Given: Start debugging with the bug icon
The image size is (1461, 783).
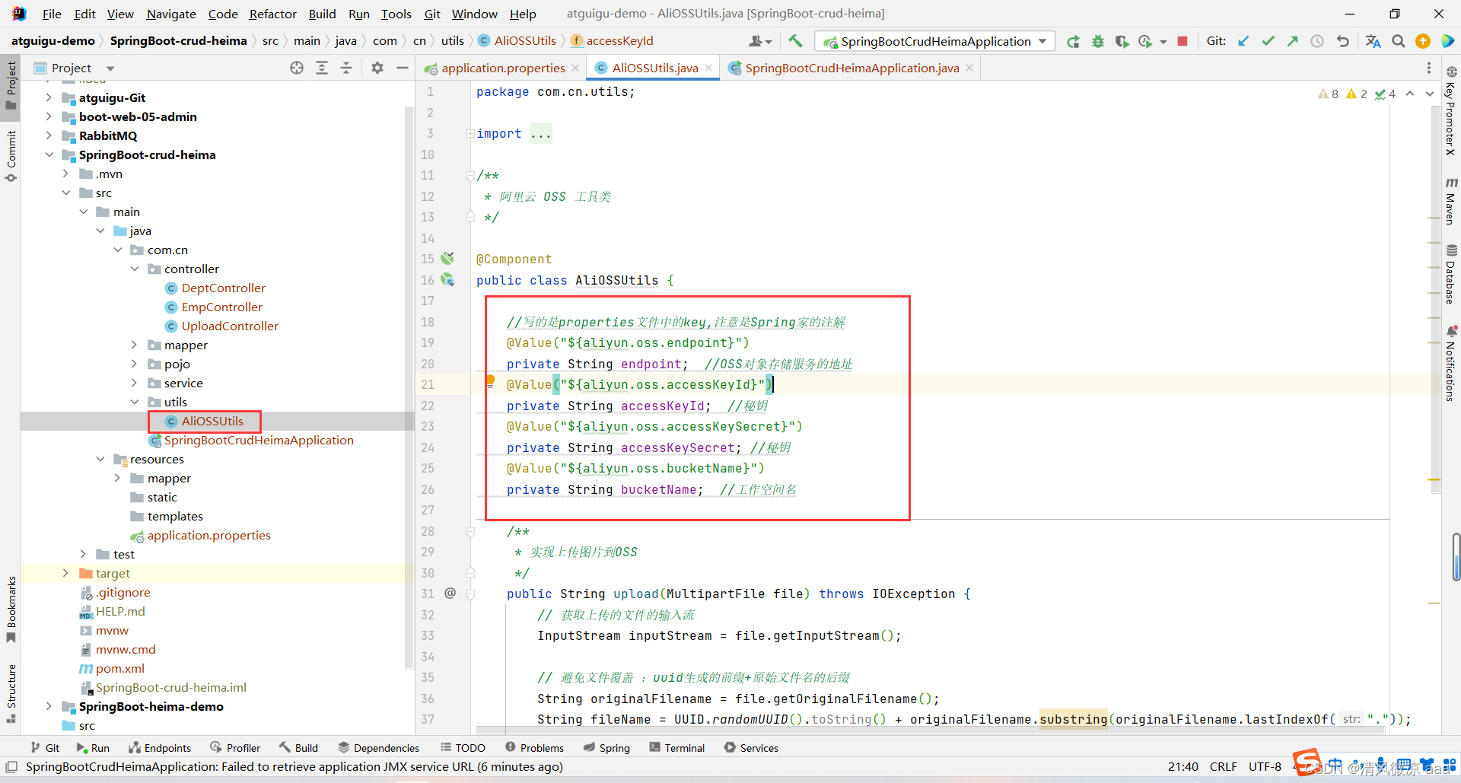Looking at the screenshot, I should 1098,41.
